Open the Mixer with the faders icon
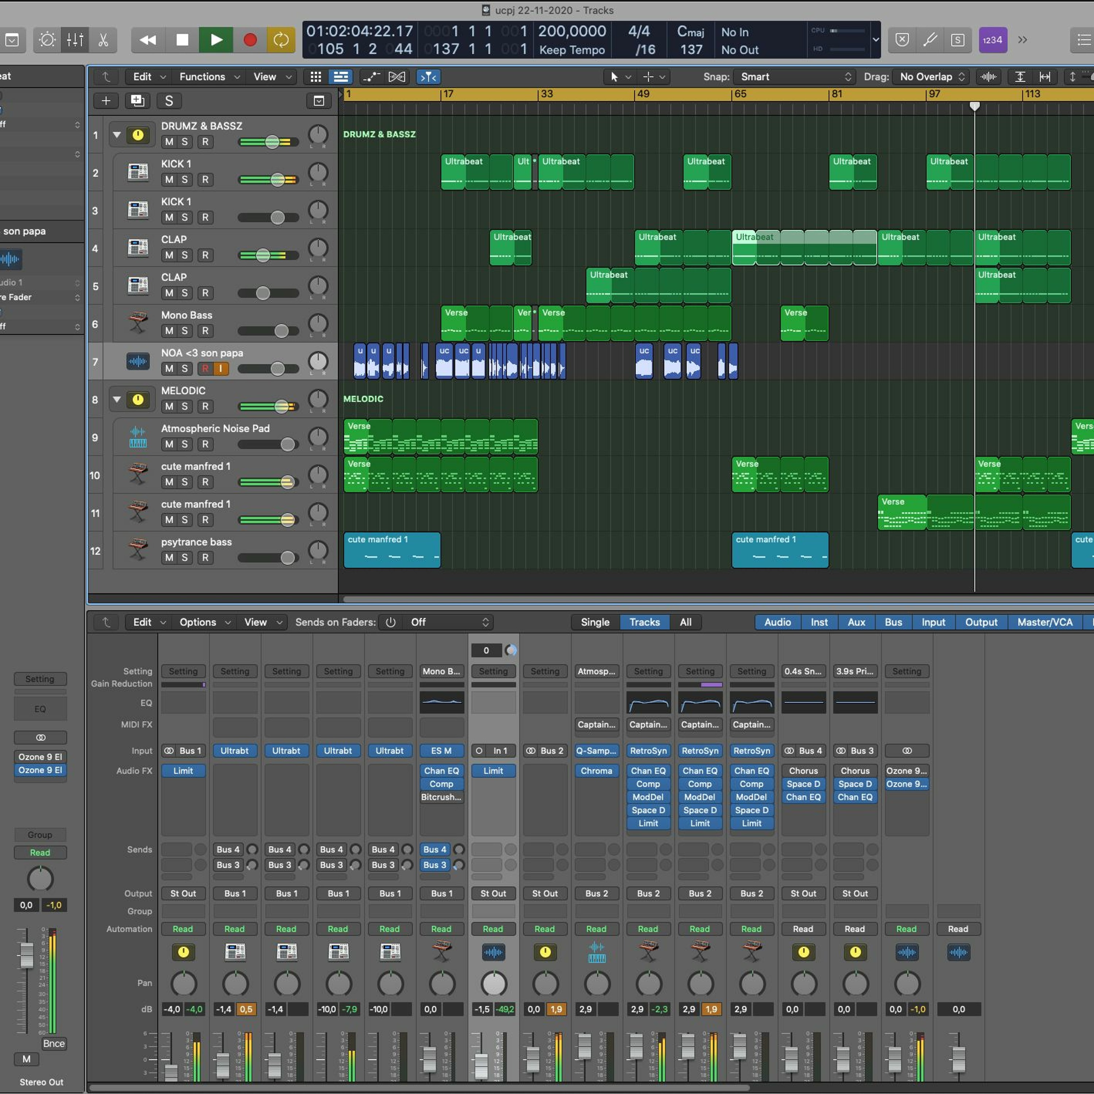 (75, 40)
